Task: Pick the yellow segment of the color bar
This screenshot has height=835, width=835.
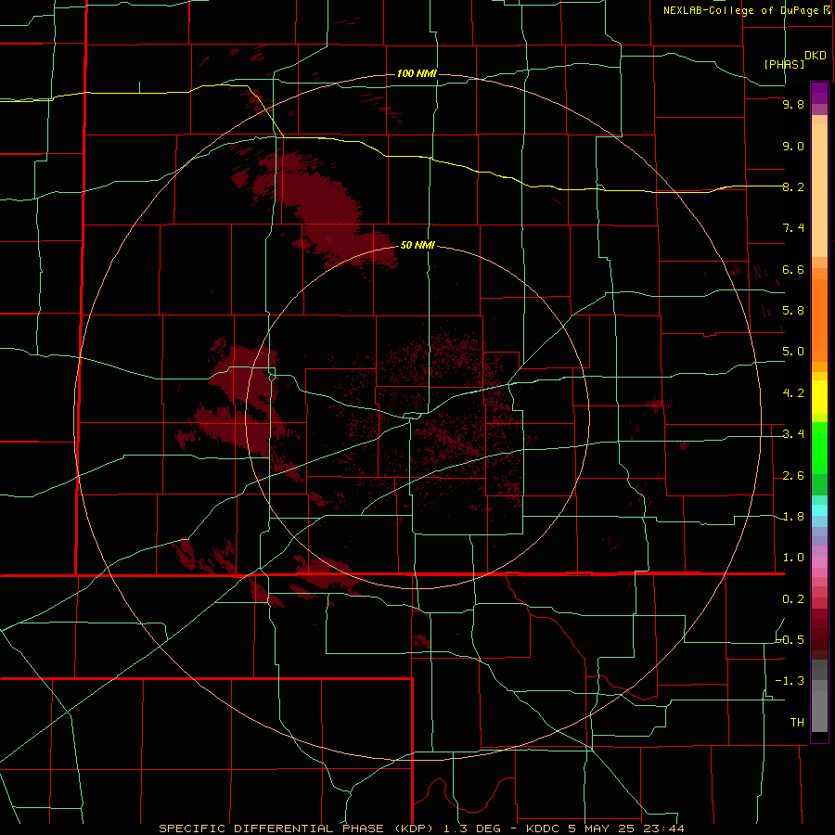Action: point(819,397)
